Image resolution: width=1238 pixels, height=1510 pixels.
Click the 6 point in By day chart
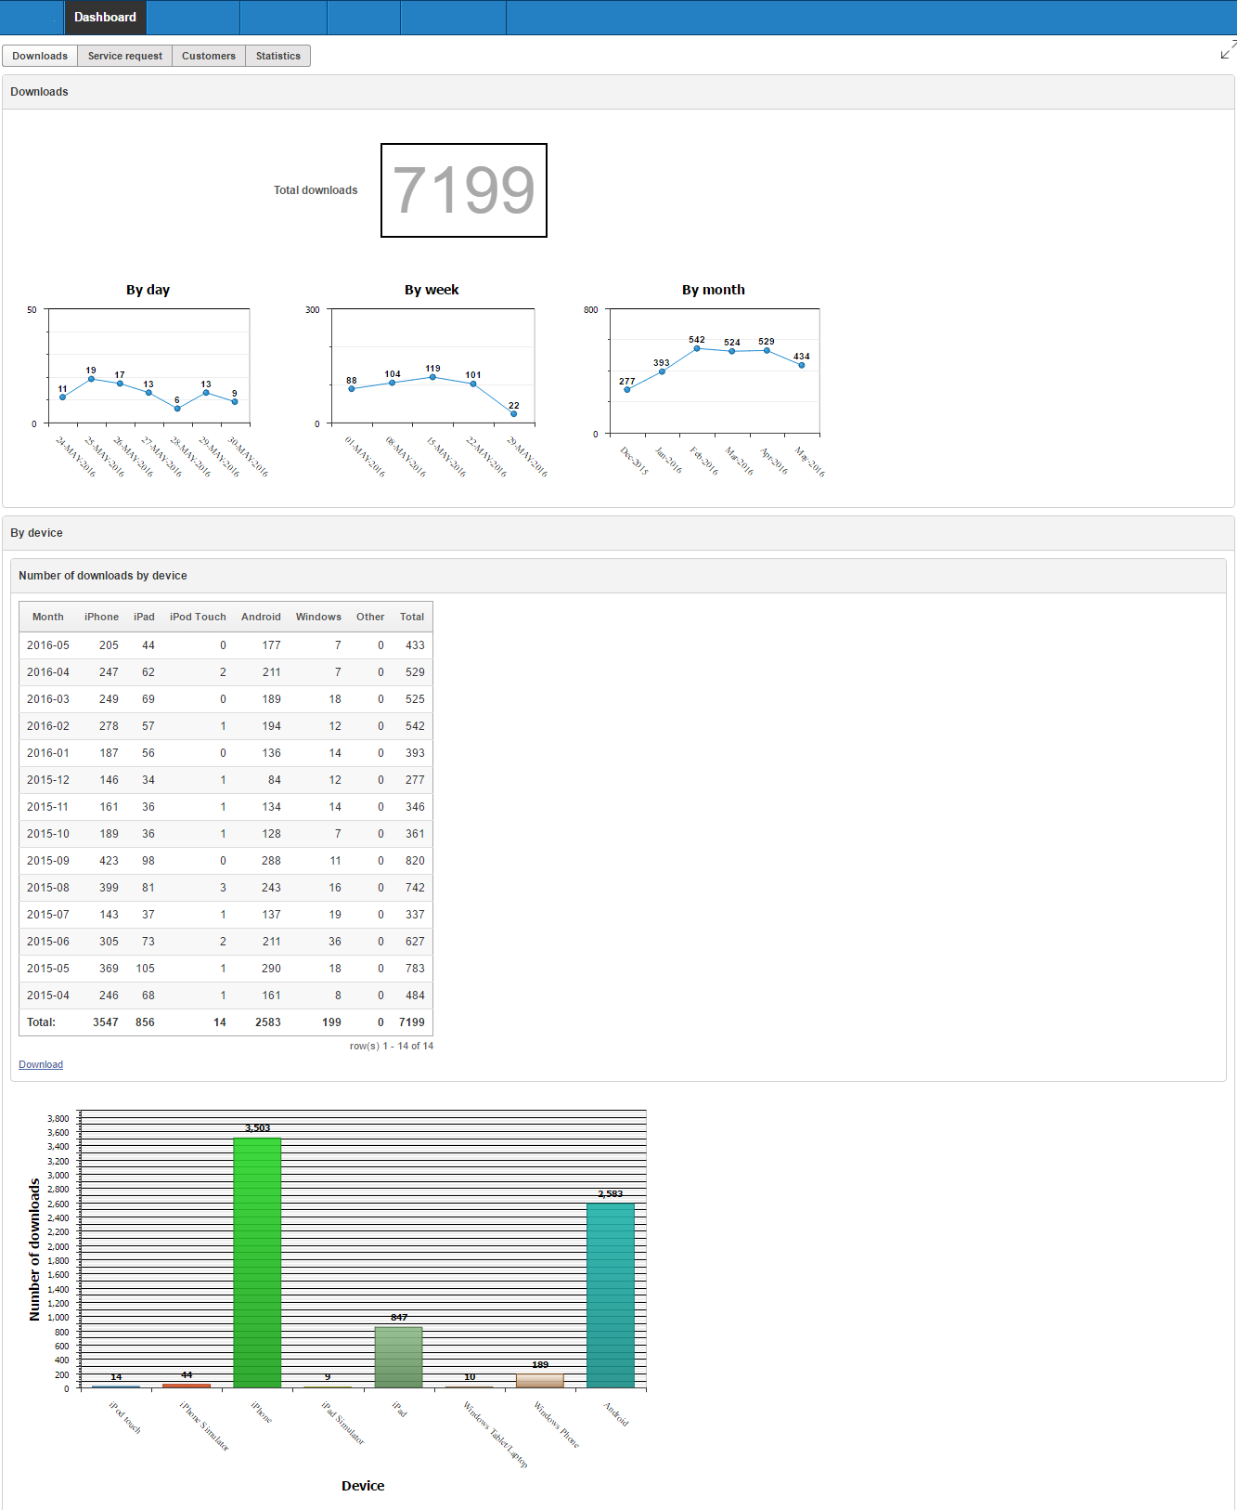point(177,409)
